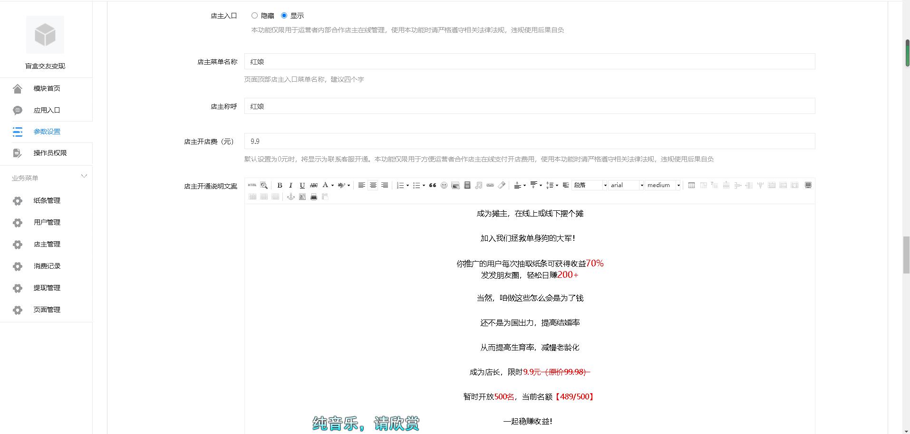Open 店主管理 in the sidebar
The image size is (910, 434).
[47, 244]
